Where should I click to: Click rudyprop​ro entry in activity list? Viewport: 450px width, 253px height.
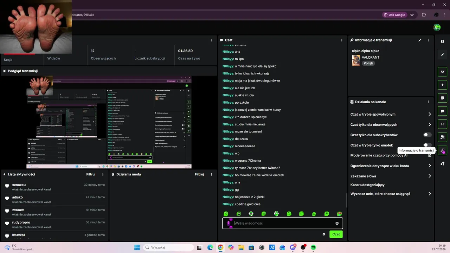(x=55, y=225)
